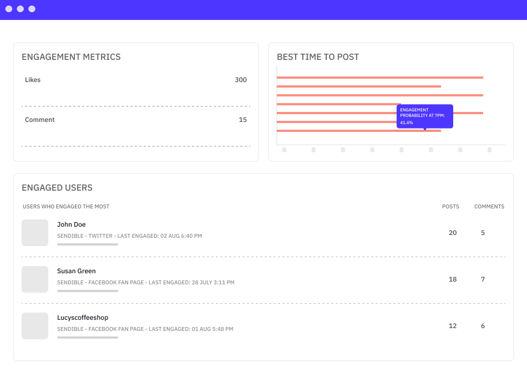The image size is (527, 373).
Task: Open Susan Green's user details
Action: point(76,271)
